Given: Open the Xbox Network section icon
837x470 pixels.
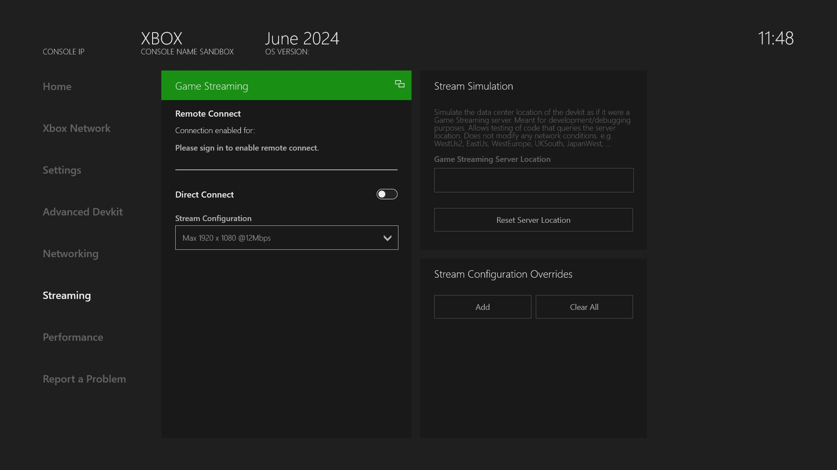Looking at the screenshot, I should 76,128.
